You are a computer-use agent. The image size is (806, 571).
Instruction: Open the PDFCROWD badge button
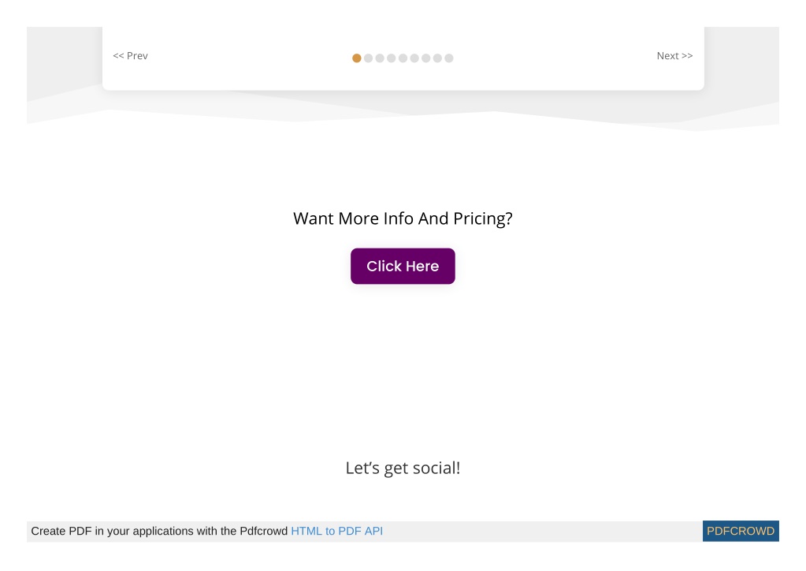click(741, 531)
